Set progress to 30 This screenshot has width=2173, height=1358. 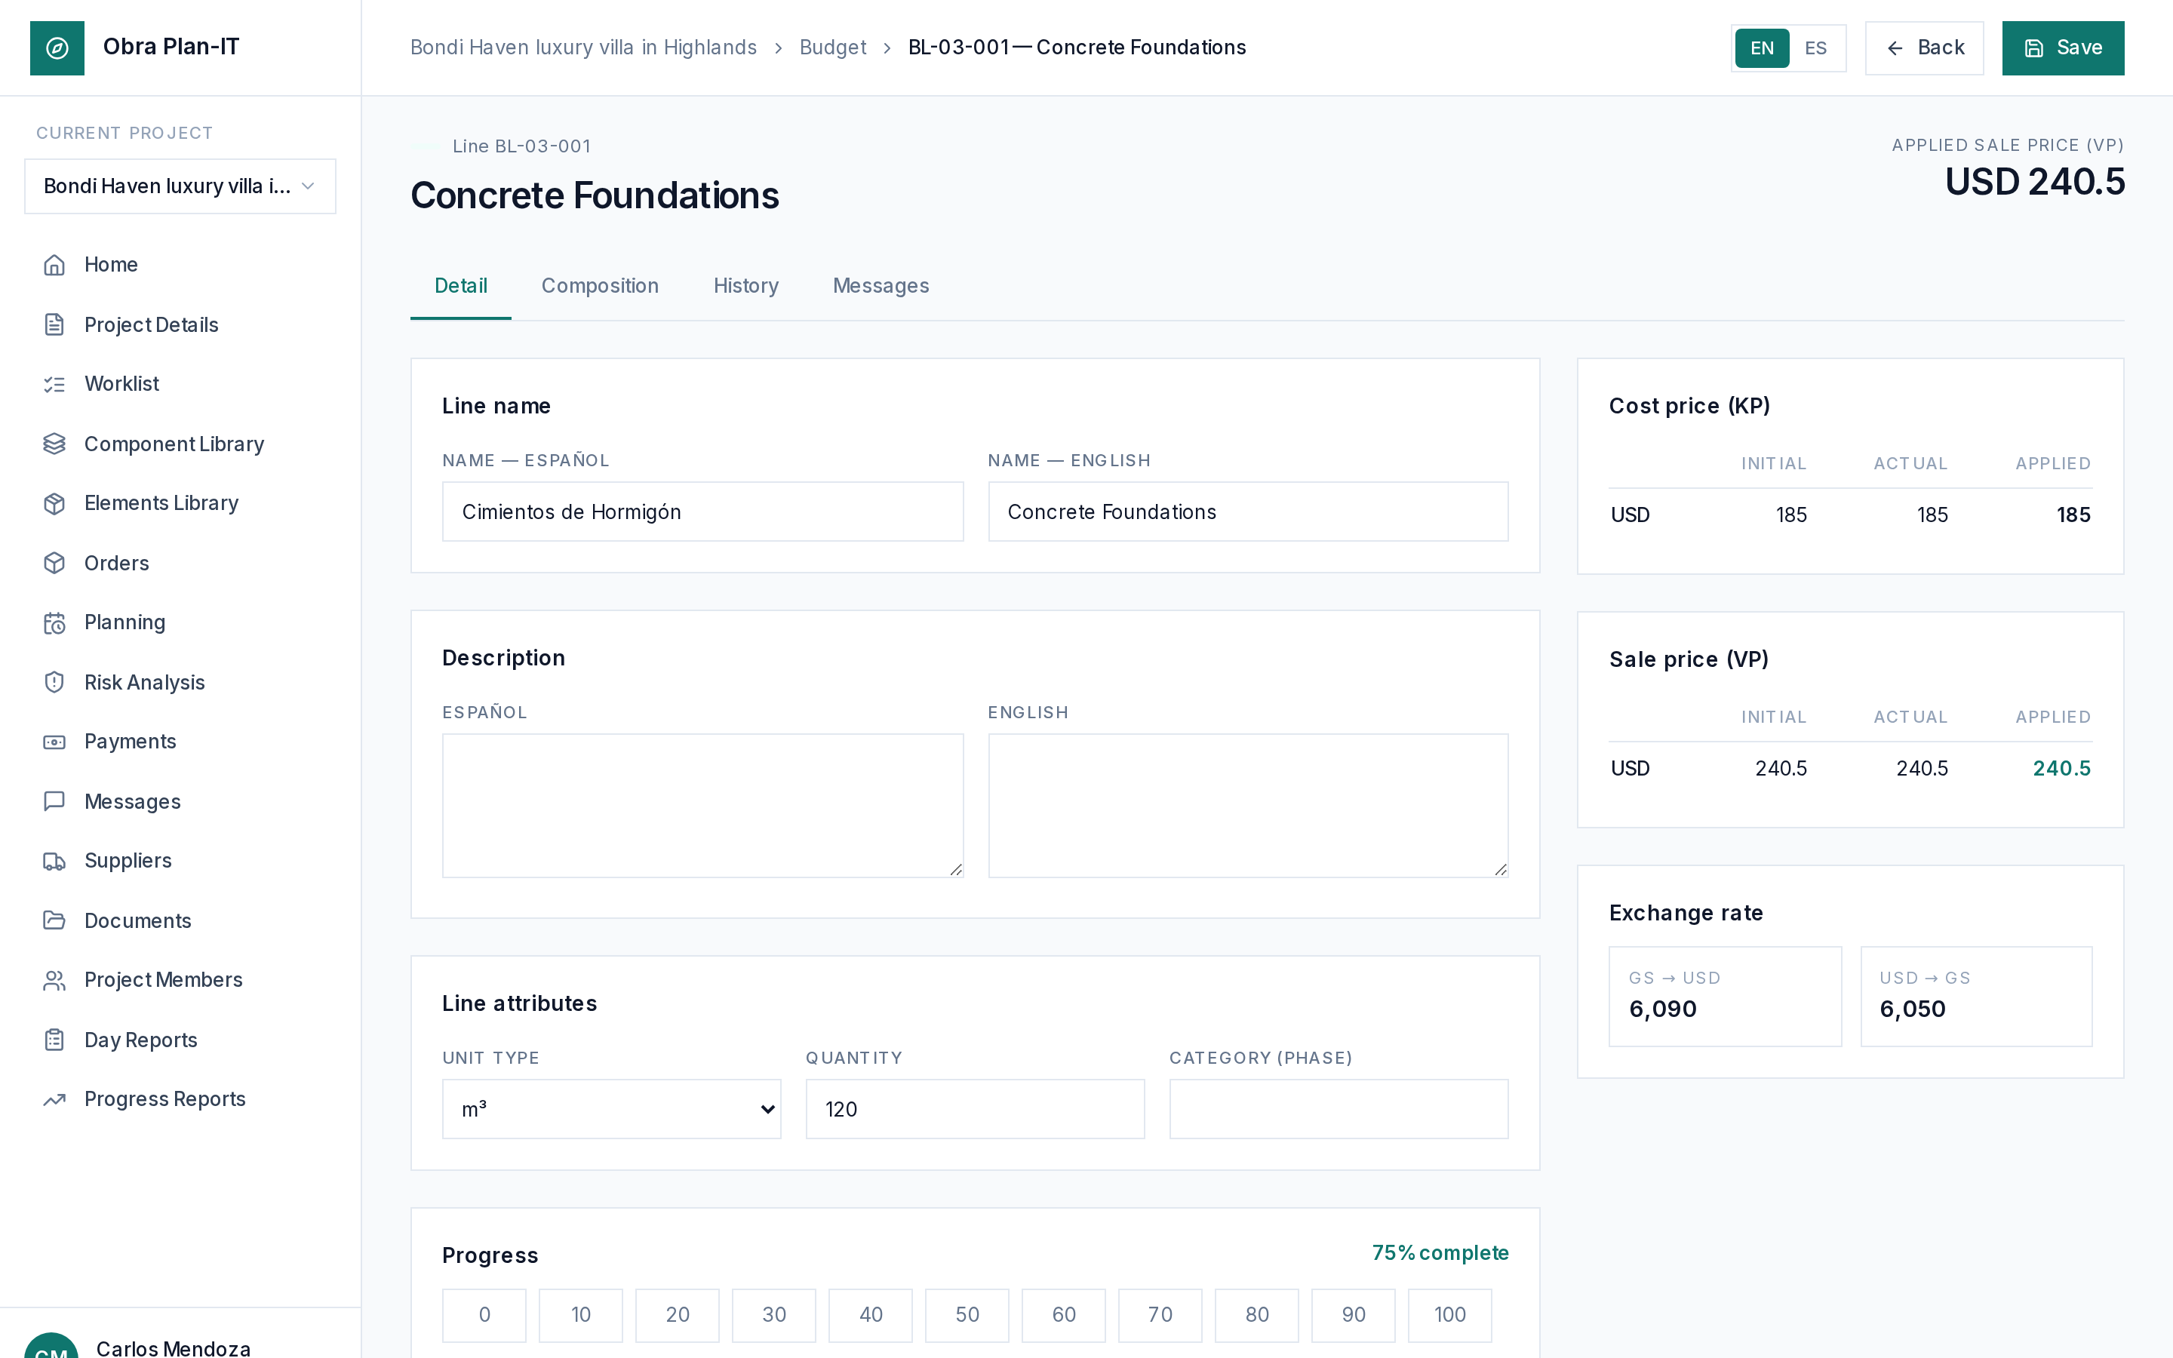tap(774, 1315)
